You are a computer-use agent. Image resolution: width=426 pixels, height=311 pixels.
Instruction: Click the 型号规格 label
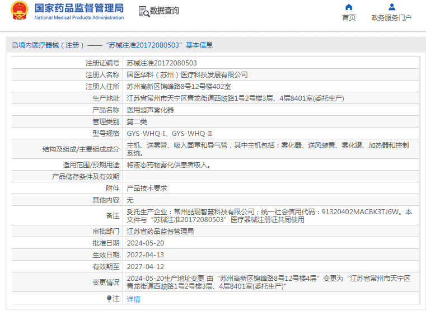click(x=106, y=134)
